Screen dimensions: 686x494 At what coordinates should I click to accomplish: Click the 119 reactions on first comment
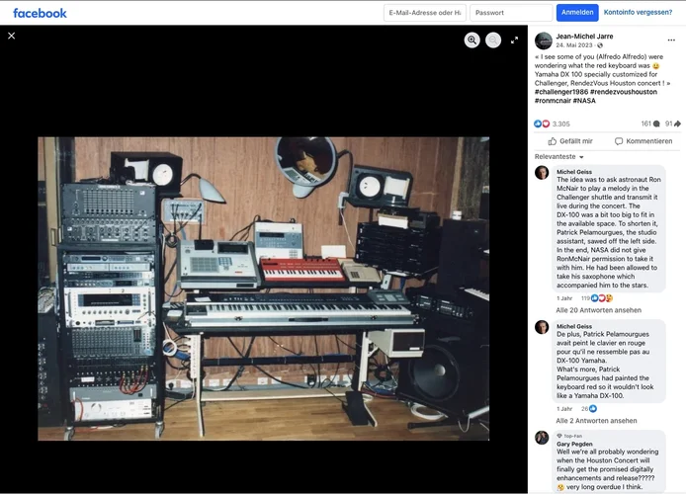click(597, 298)
